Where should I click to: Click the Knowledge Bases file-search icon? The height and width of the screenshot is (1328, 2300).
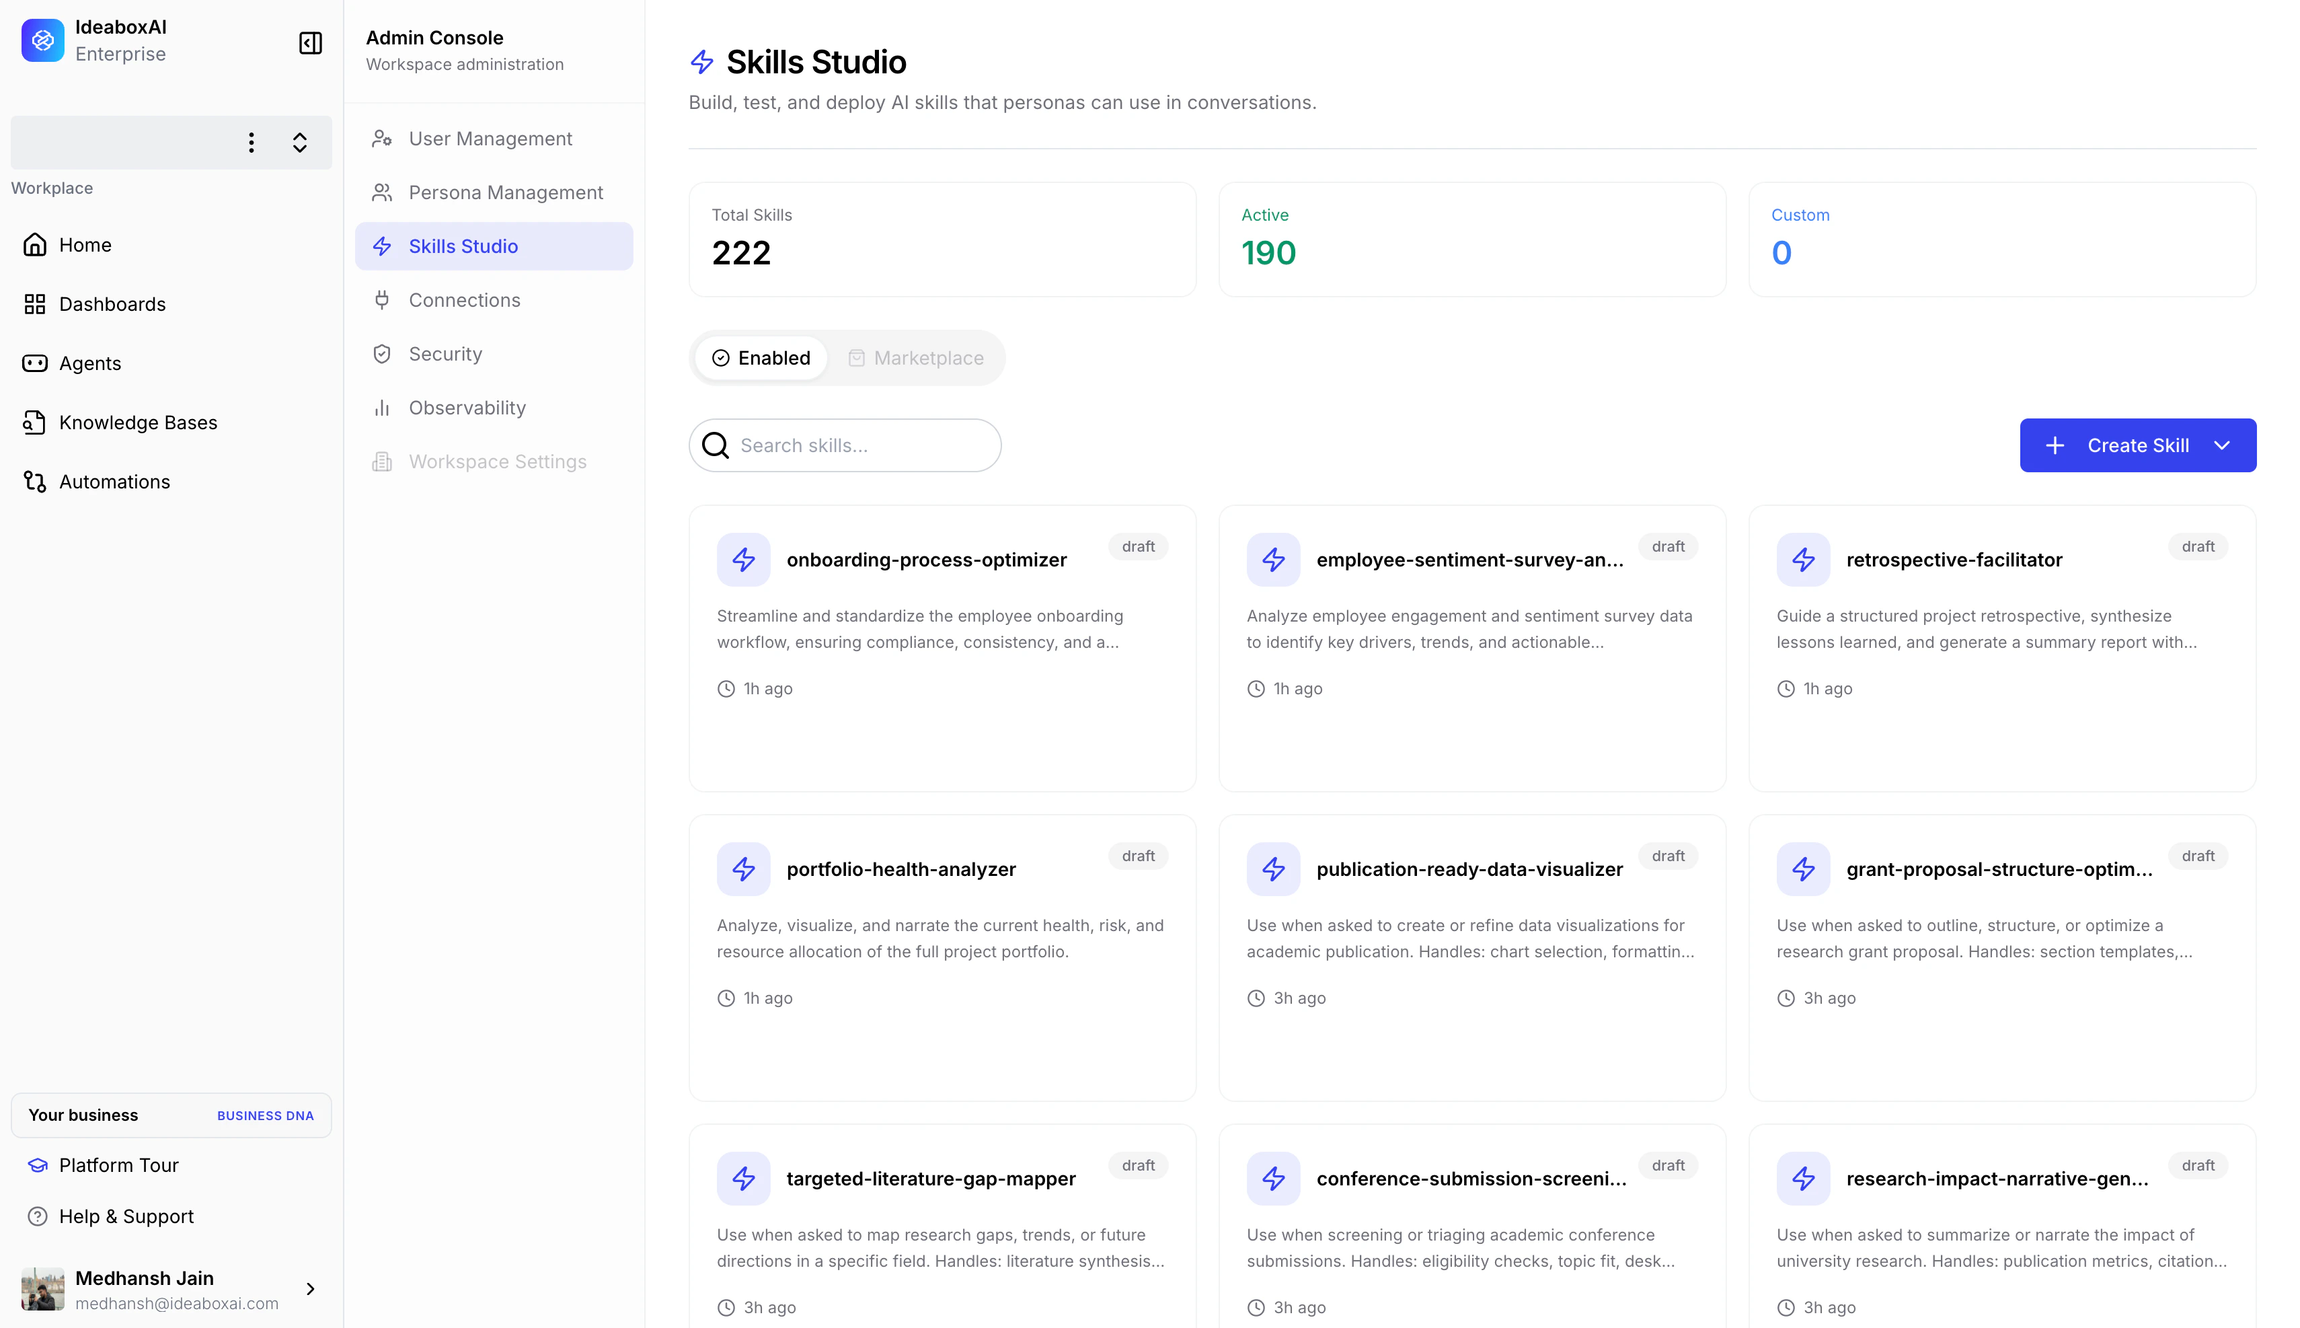[35, 422]
